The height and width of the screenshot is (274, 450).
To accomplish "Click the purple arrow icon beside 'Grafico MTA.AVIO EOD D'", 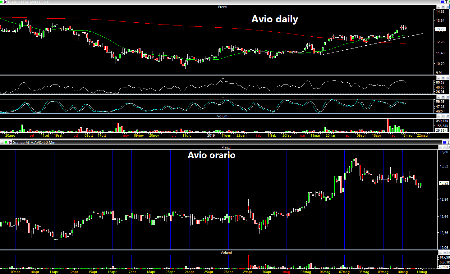I will (x=5, y=2).
